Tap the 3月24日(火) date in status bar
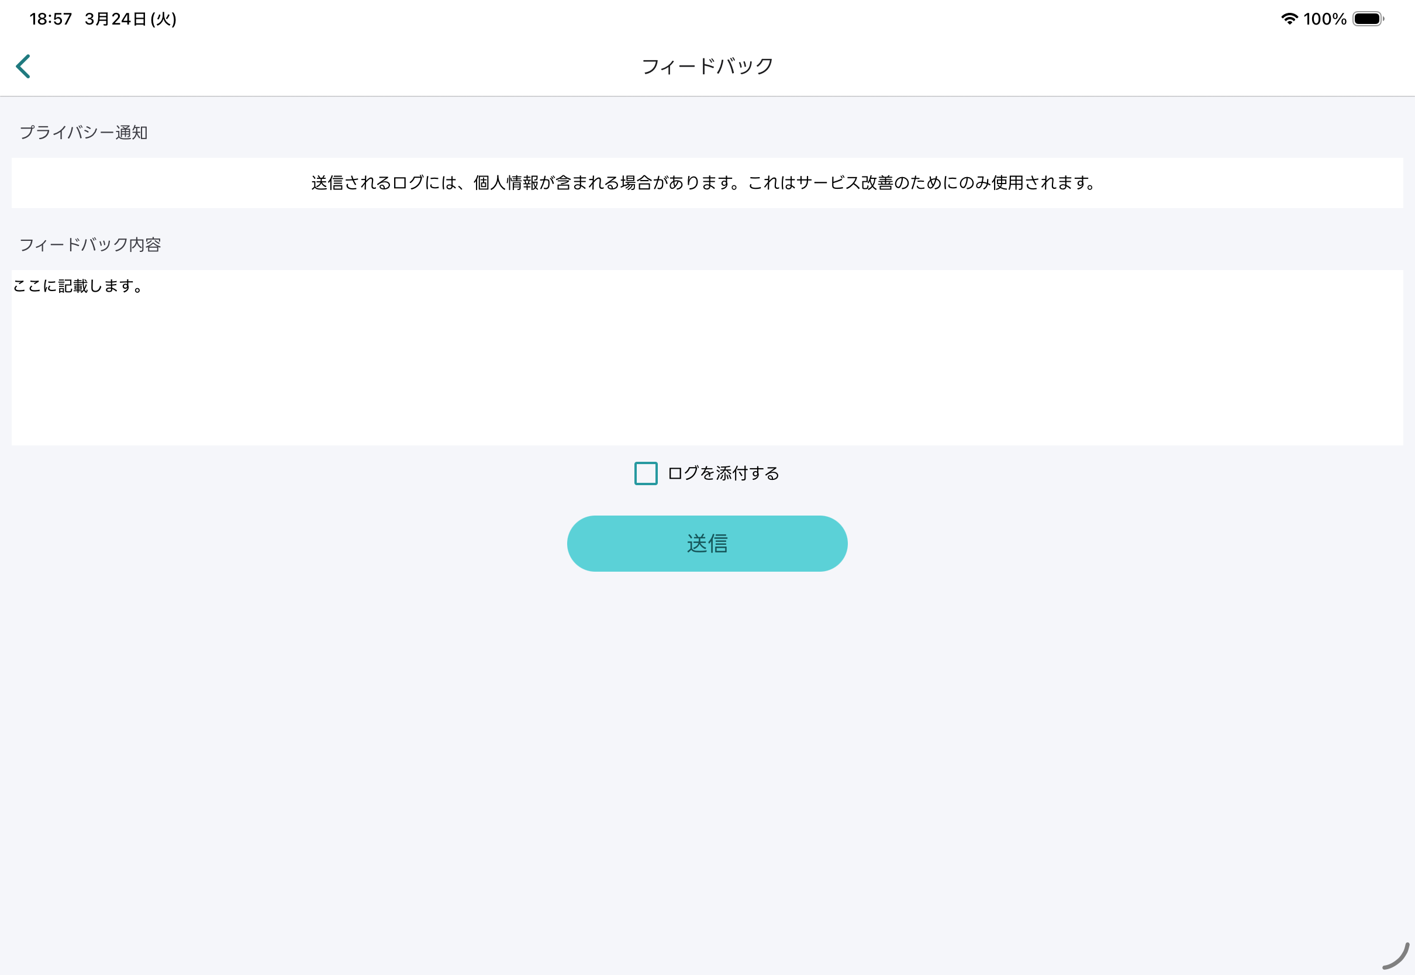The height and width of the screenshot is (975, 1415). (130, 19)
